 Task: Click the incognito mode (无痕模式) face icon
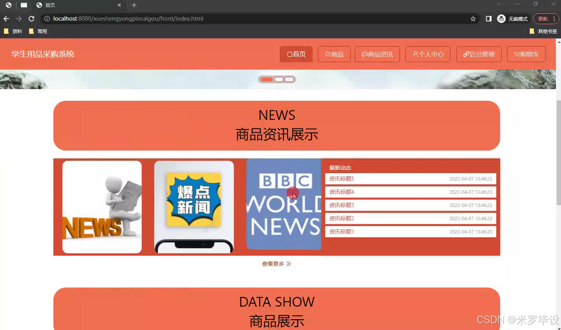click(501, 18)
